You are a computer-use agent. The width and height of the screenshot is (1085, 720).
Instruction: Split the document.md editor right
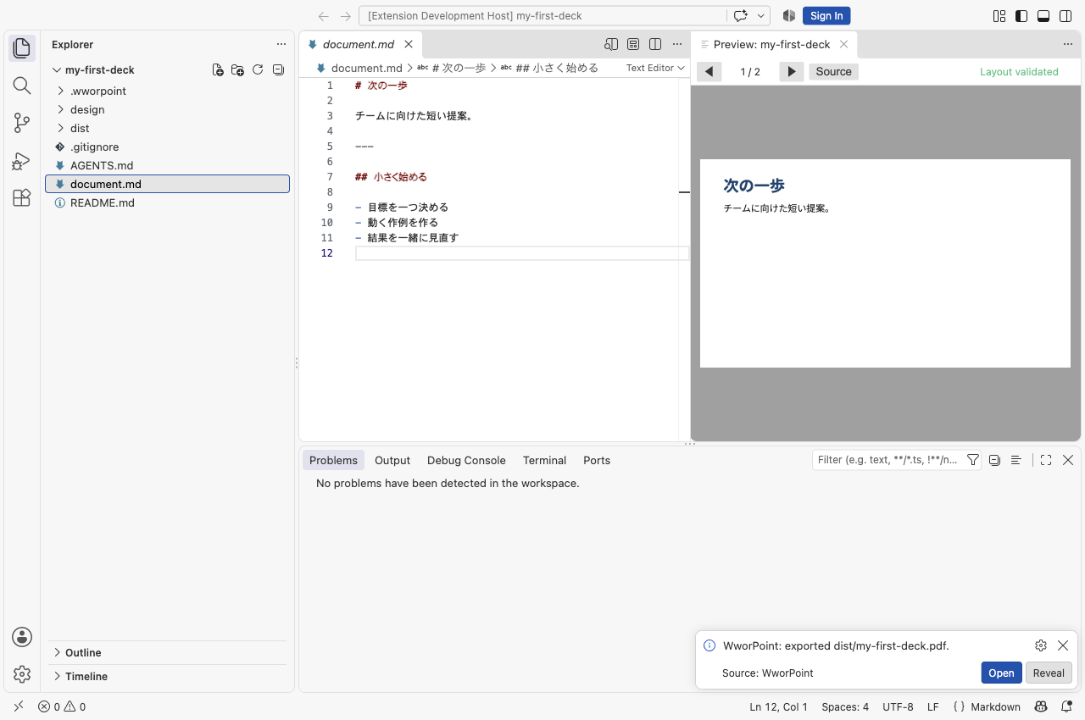click(x=655, y=44)
